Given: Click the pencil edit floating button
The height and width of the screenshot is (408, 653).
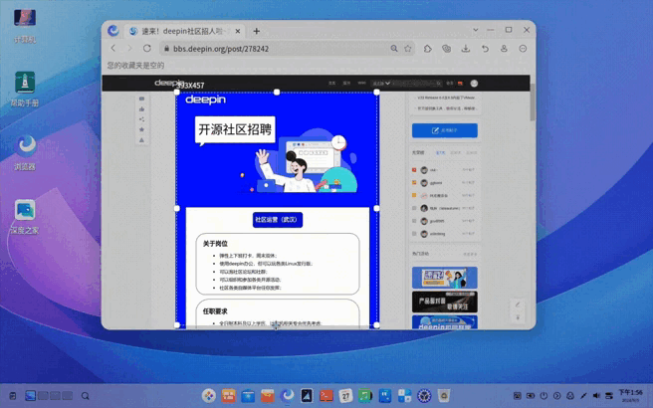Looking at the screenshot, I should [x=518, y=305].
